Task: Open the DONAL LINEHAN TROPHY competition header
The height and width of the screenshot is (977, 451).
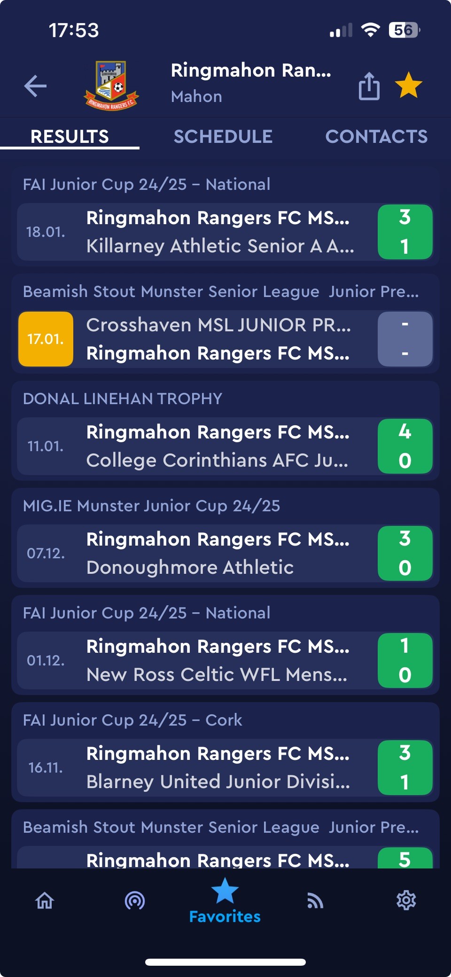Action: [x=123, y=399]
